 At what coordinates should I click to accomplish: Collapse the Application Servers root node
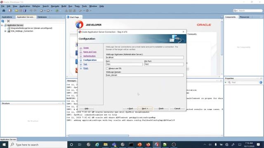click(x=2, y=25)
